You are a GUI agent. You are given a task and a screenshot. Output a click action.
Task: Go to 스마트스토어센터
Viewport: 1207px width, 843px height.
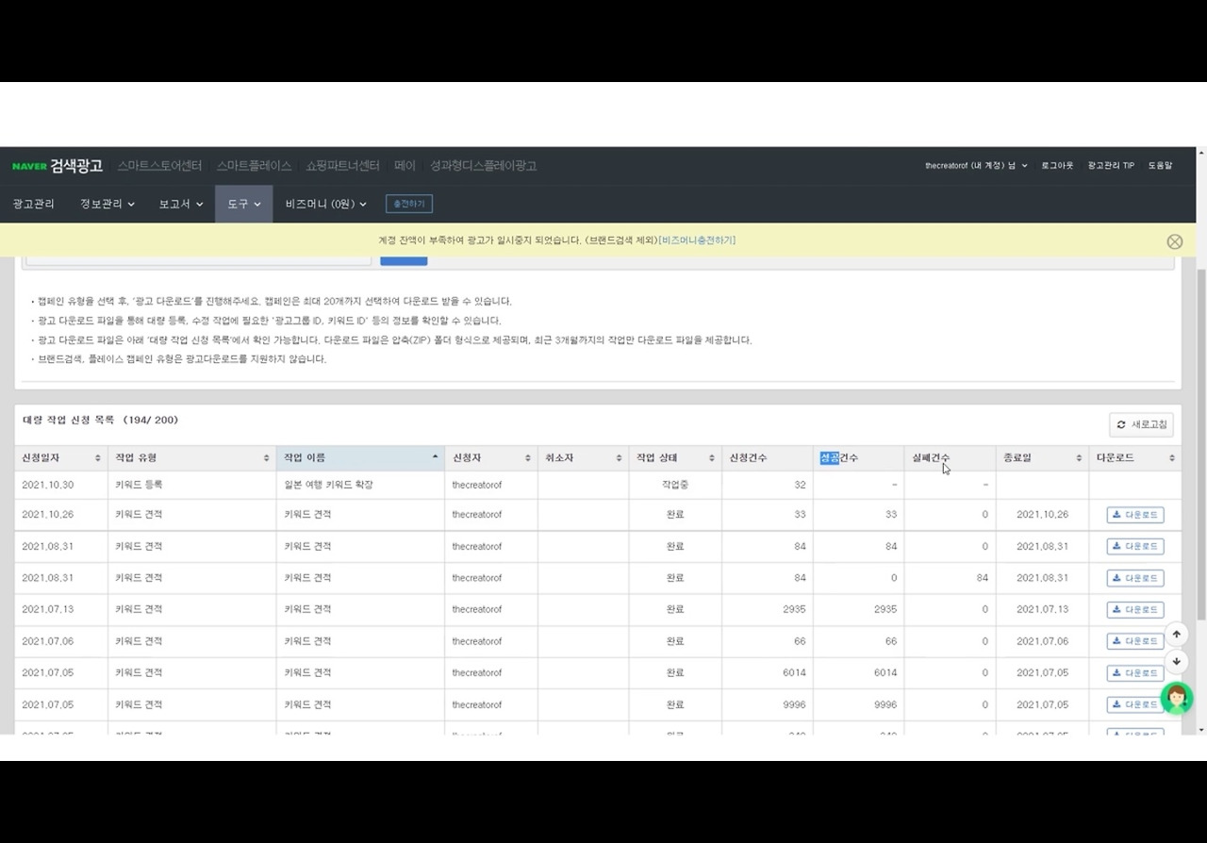(x=159, y=166)
